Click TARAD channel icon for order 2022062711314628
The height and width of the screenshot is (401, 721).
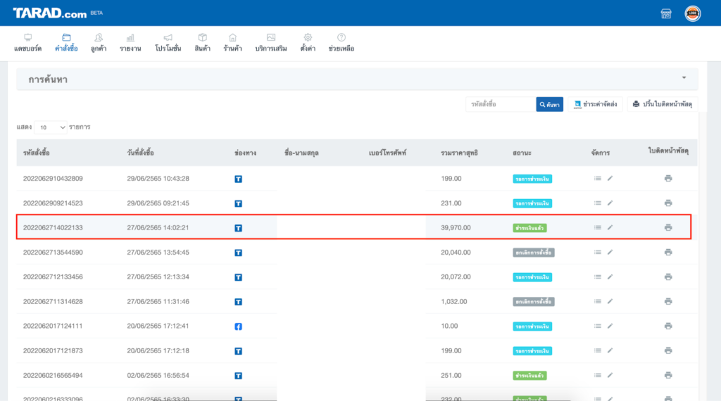click(238, 302)
